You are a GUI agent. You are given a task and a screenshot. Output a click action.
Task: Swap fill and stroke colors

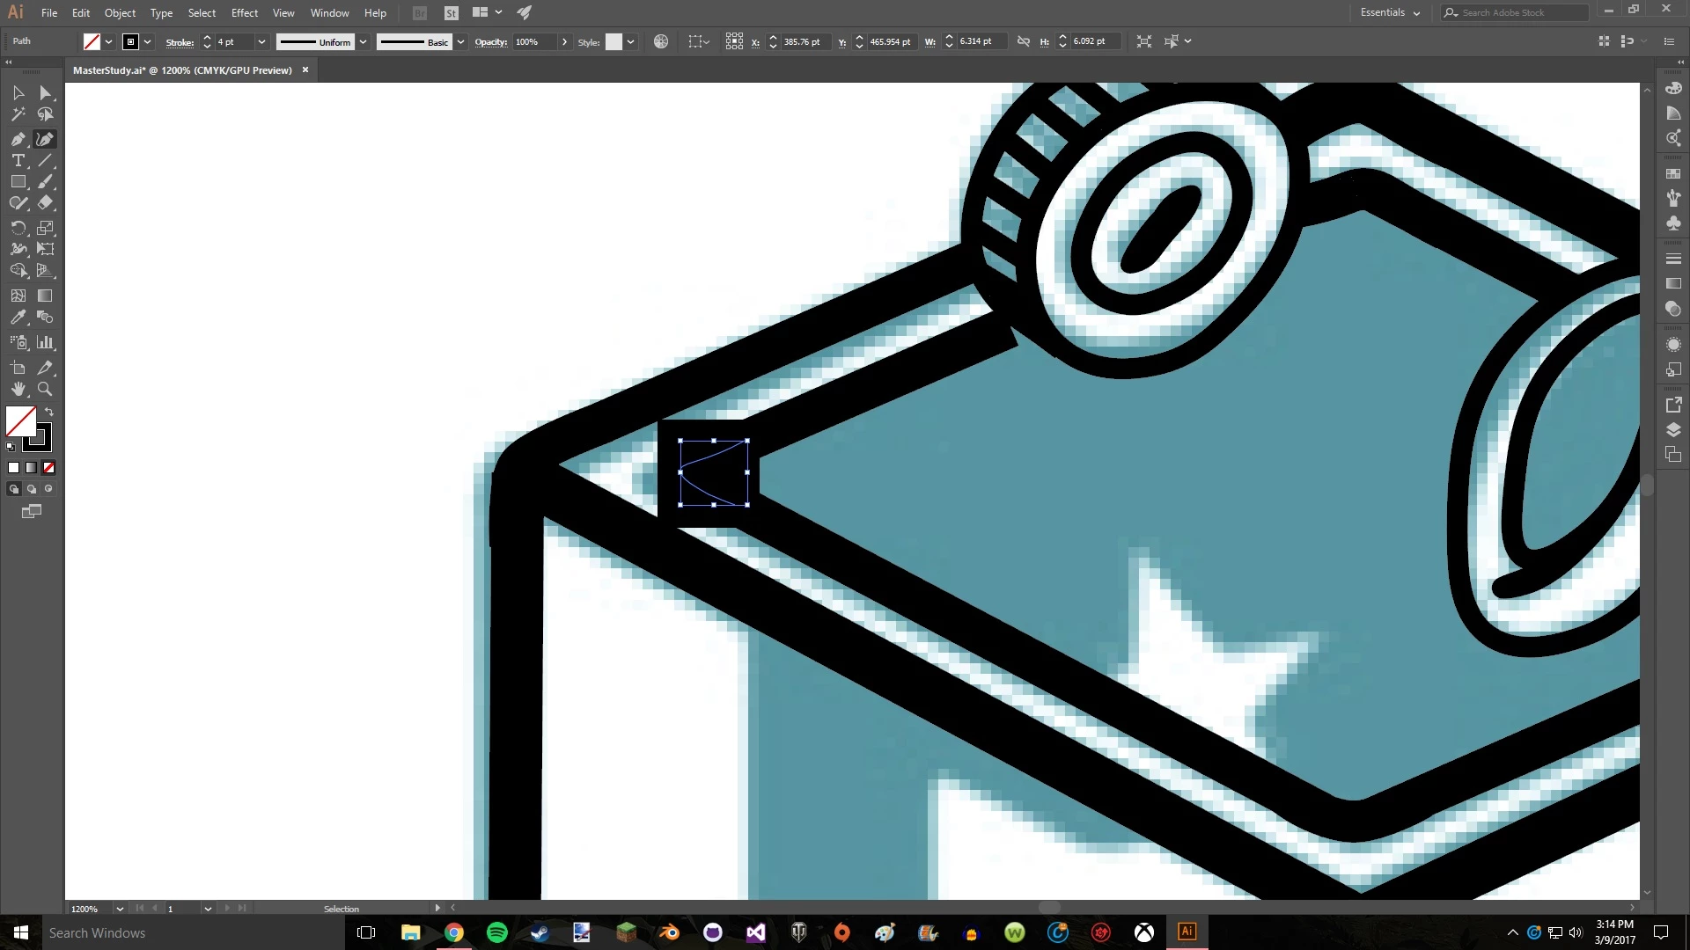click(49, 412)
